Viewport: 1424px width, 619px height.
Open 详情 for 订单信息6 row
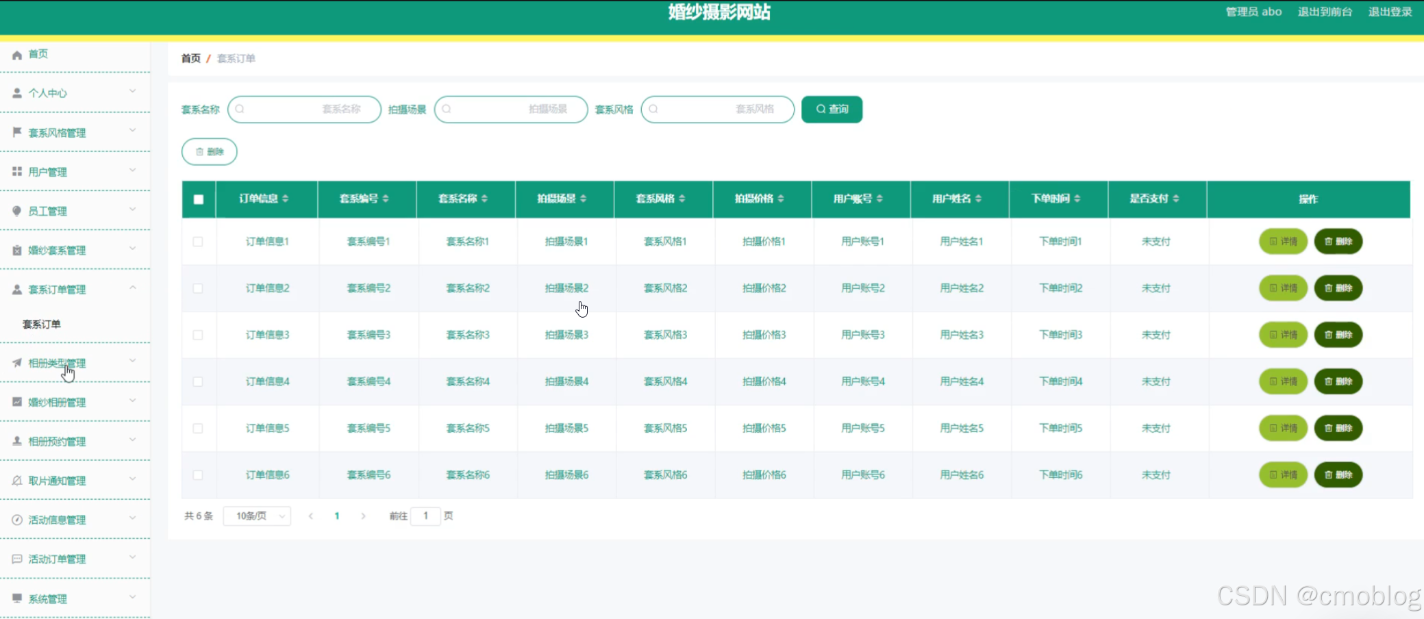[x=1283, y=475]
